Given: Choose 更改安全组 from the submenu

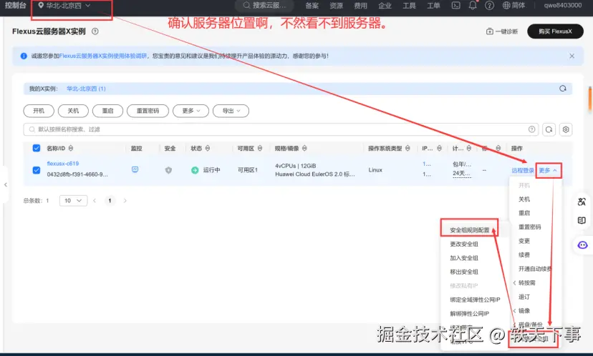Looking at the screenshot, I should 463,244.
